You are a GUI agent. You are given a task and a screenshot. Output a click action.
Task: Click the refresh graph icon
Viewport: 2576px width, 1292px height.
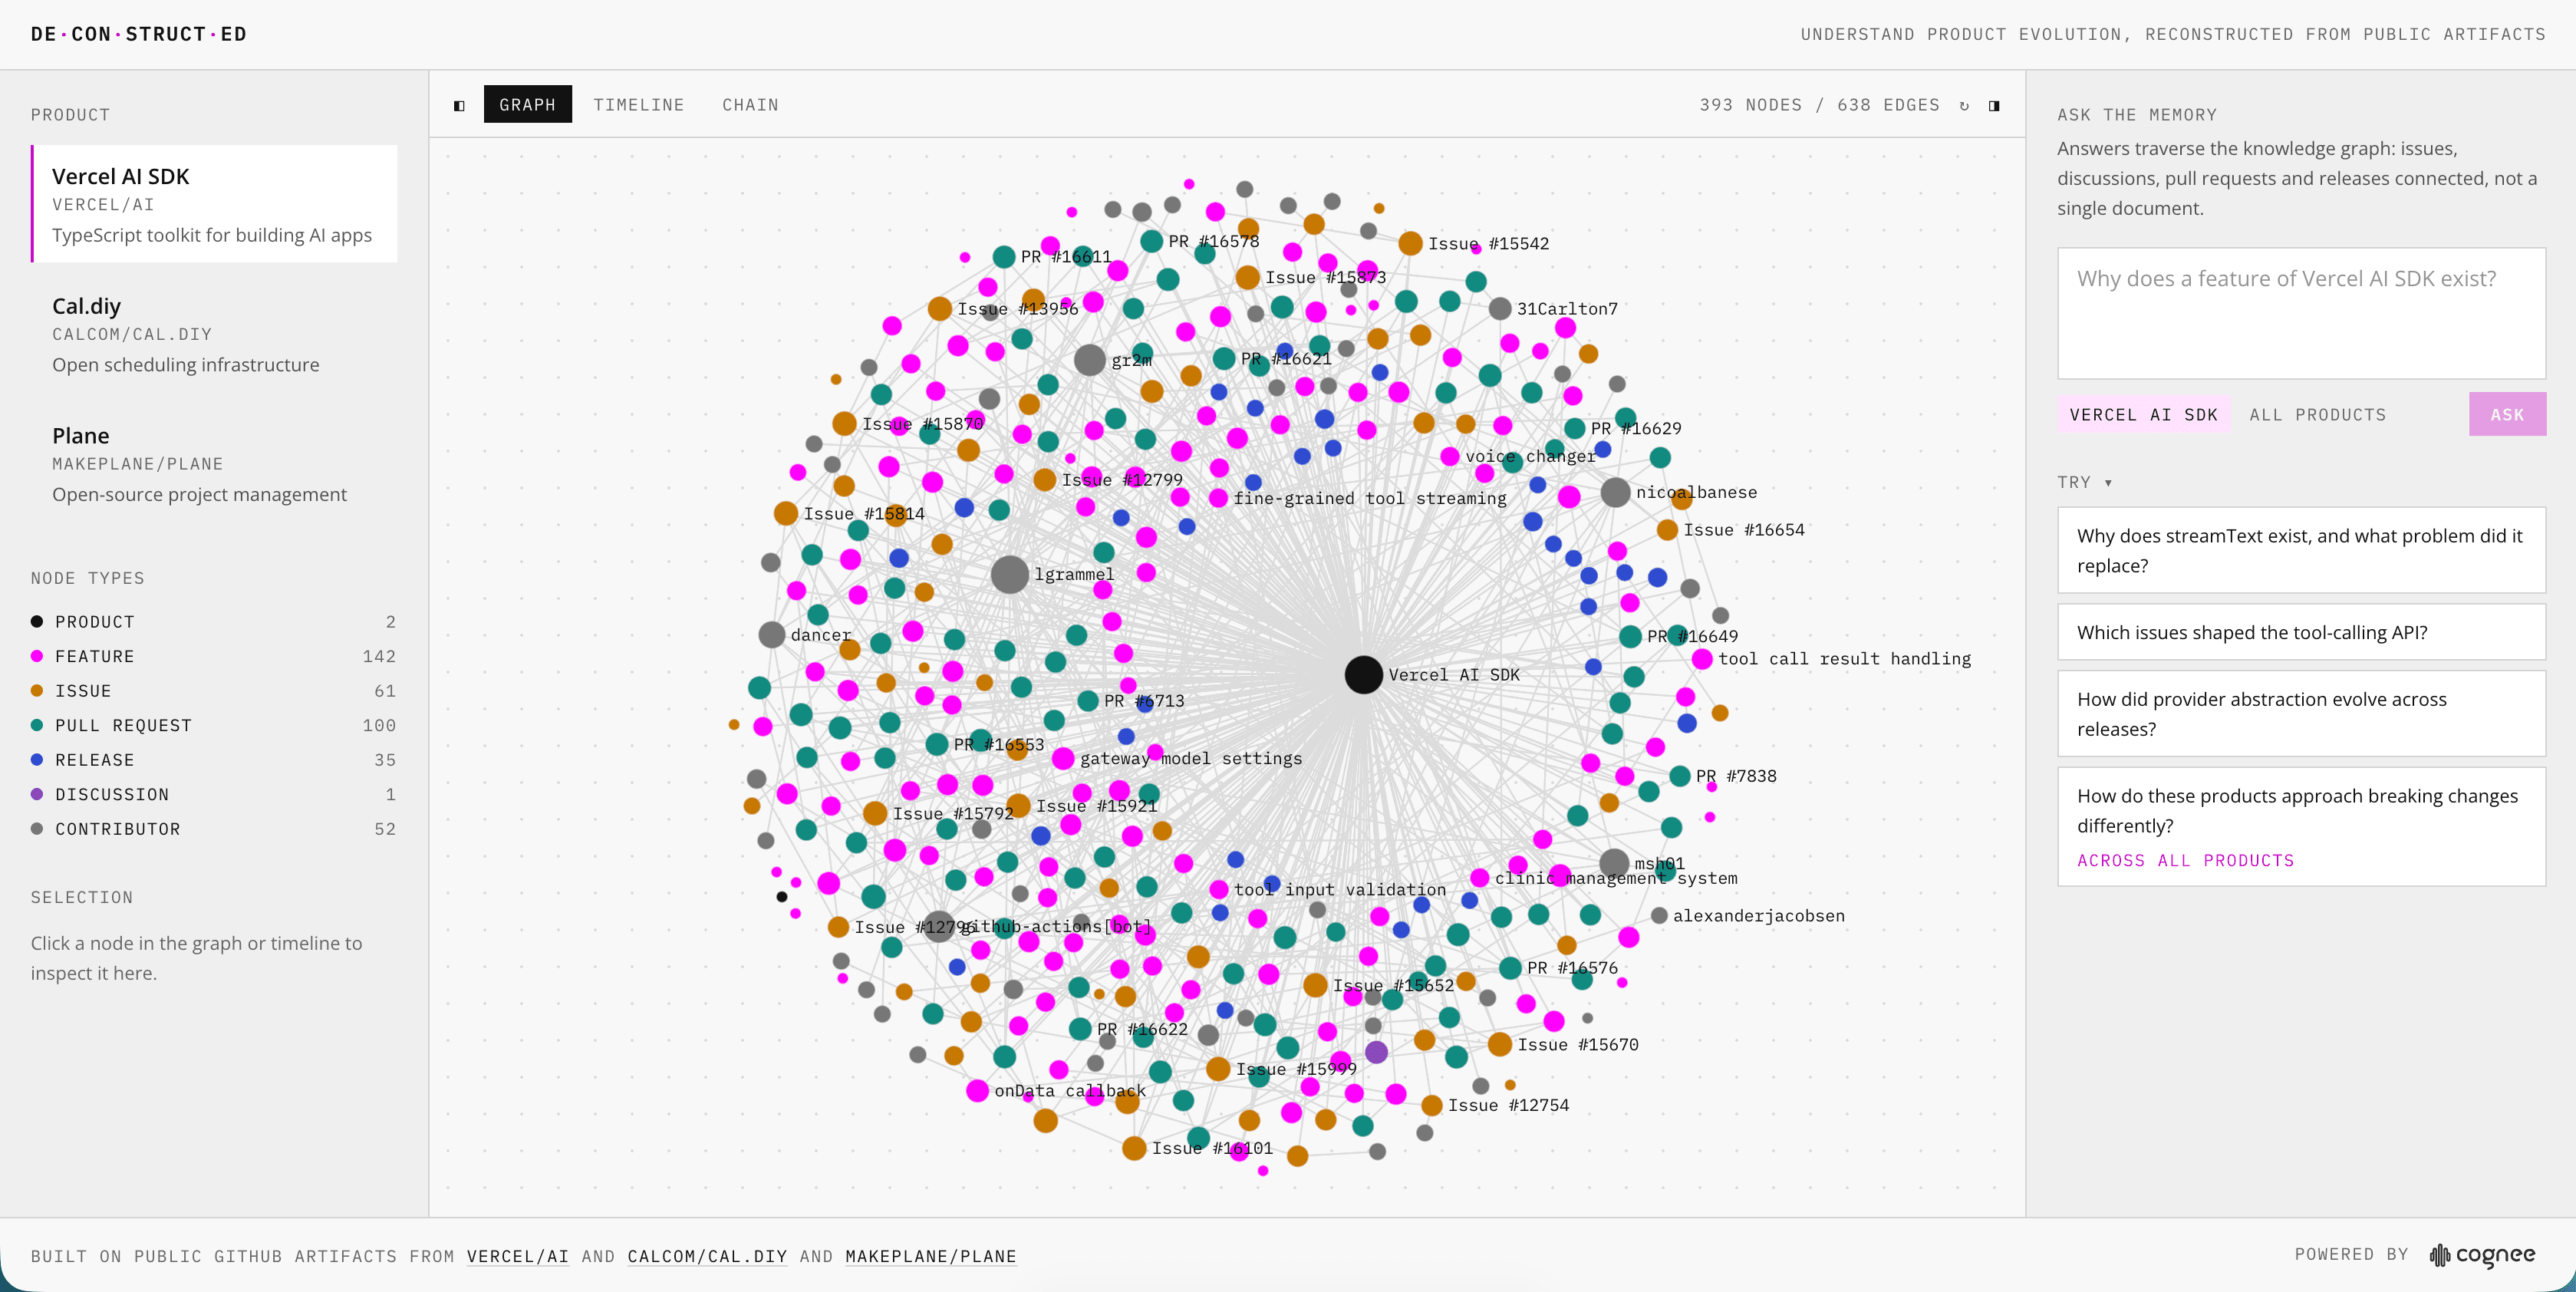tap(1964, 105)
